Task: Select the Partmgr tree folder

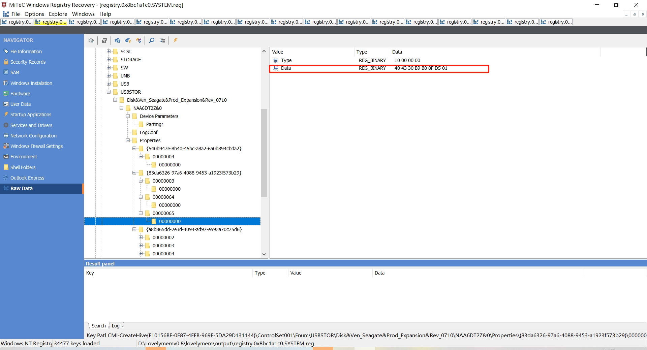Action: (154, 124)
